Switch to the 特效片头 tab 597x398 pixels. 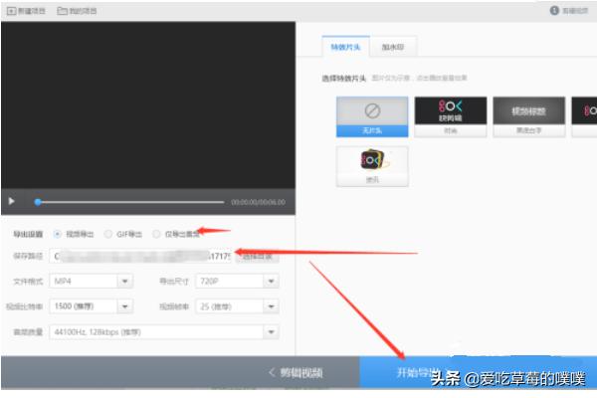pos(343,47)
